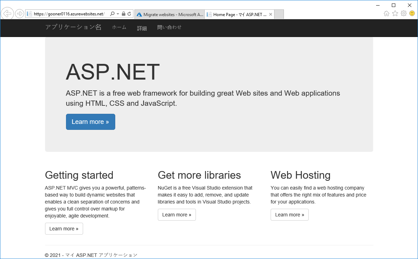Minimize the browser window

coord(378,5)
